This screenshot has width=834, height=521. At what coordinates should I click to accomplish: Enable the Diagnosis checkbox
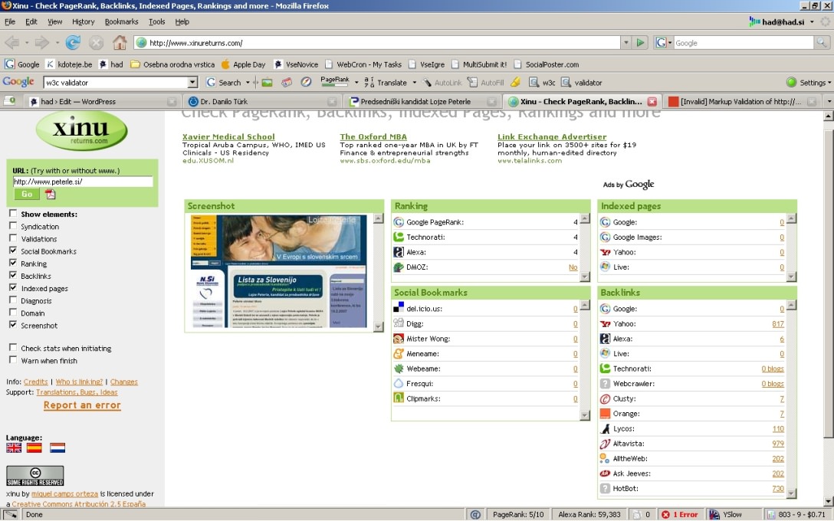click(x=13, y=300)
